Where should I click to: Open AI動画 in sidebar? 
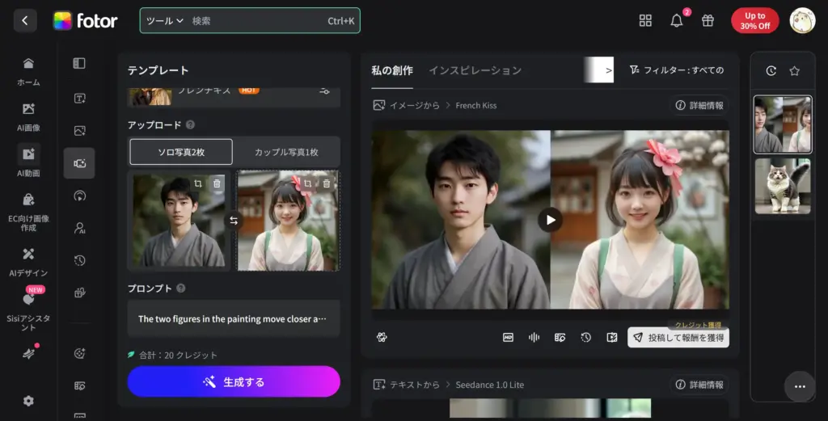(28, 162)
